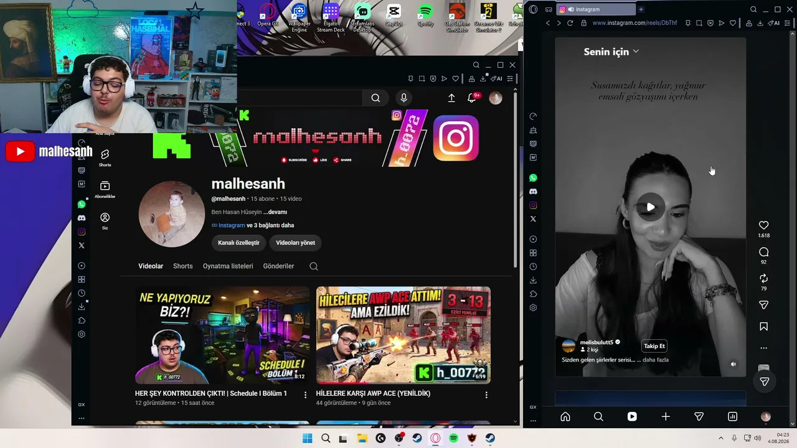Open Instagram messages in bottom navigation
The width and height of the screenshot is (797, 448).
(x=699, y=417)
